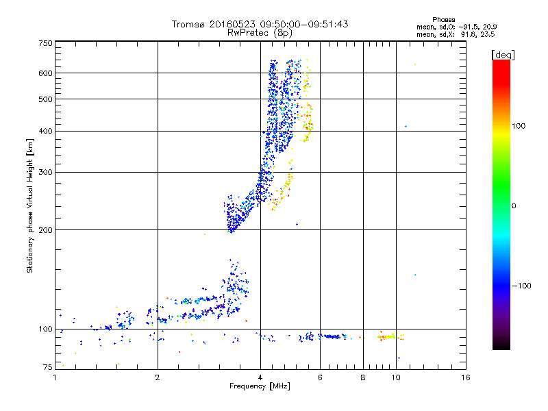Click the colorbar's green zero region
Screen dimensions: 548x411
tap(501, 196)
